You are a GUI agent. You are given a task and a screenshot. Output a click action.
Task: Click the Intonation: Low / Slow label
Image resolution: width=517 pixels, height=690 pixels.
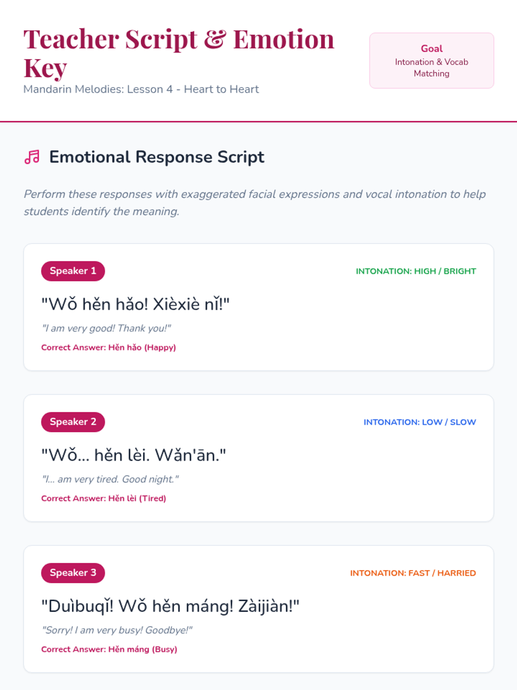[420, 422]
